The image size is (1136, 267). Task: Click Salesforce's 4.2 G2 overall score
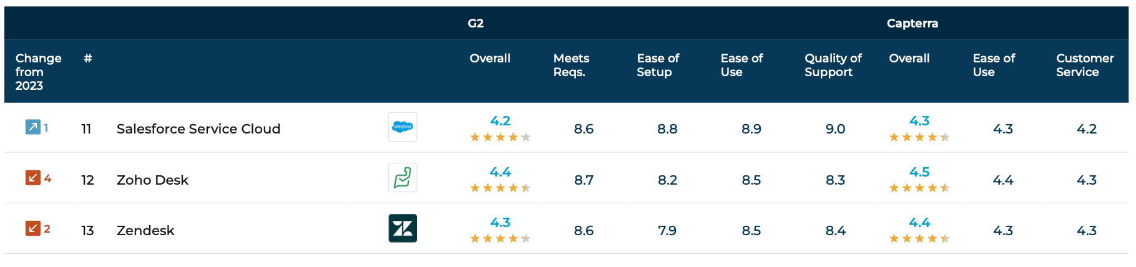[x=500, y=121]
